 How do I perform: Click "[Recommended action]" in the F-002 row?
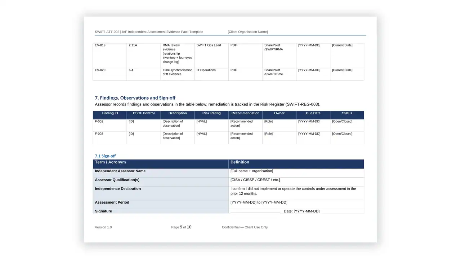coord(242,136)
